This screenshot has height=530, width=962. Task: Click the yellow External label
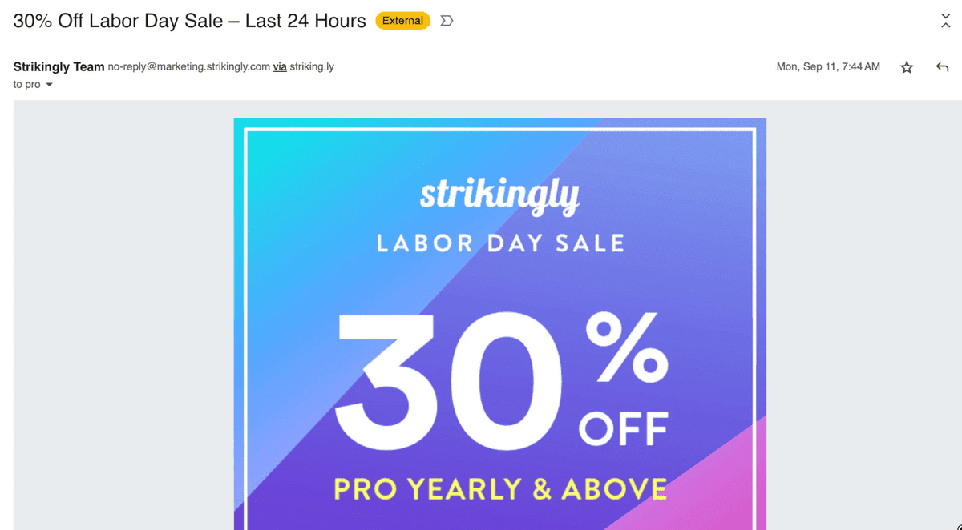[402, 21]
